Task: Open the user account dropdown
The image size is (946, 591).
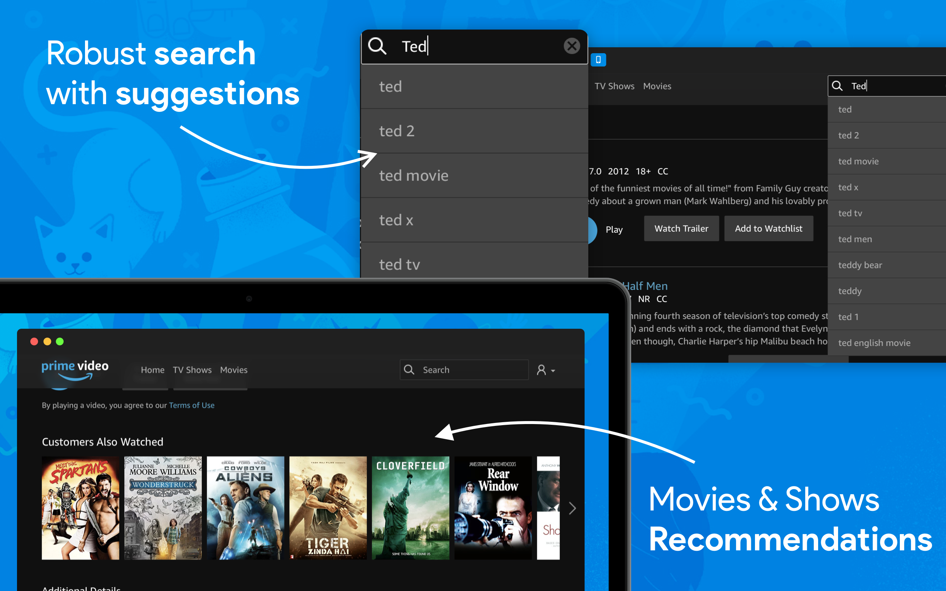Action: [546, 370]
